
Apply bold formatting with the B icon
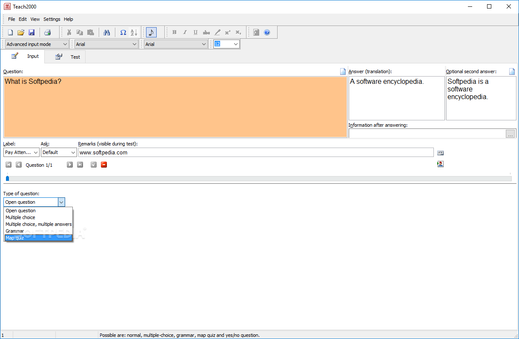(174, 32)
